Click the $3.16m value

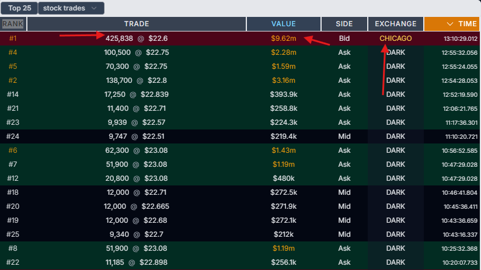click(284, 80)
